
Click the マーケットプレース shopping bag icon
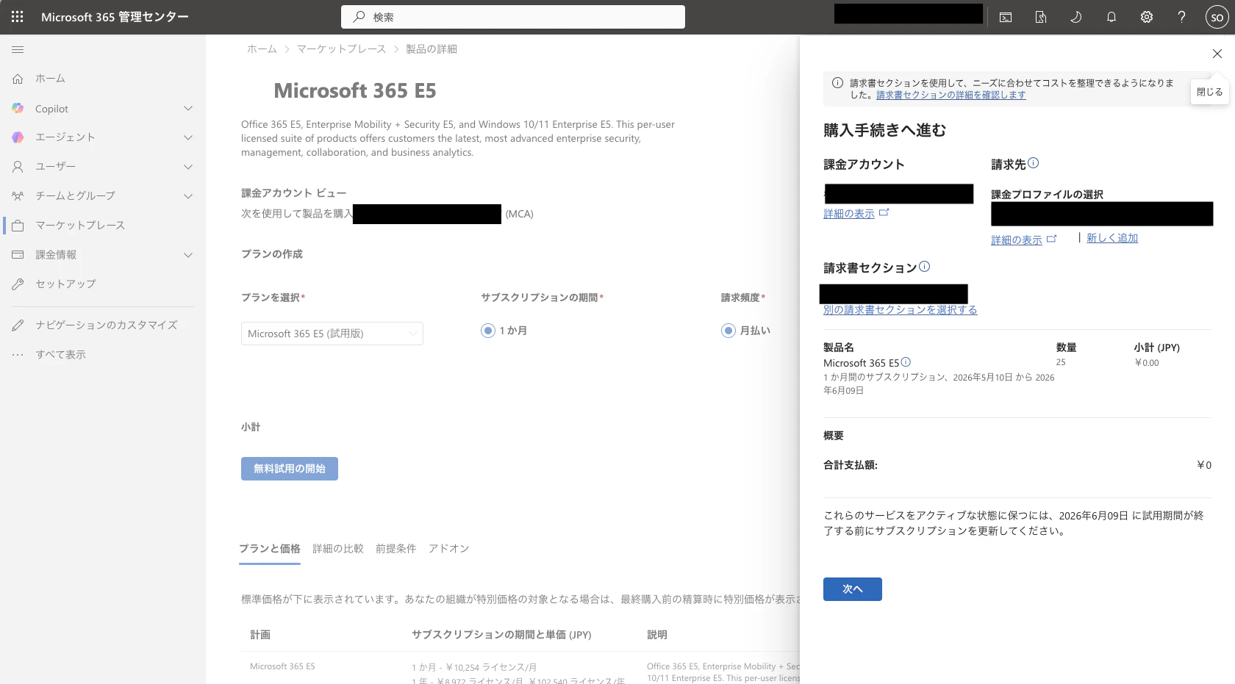(x=18, y=226)
